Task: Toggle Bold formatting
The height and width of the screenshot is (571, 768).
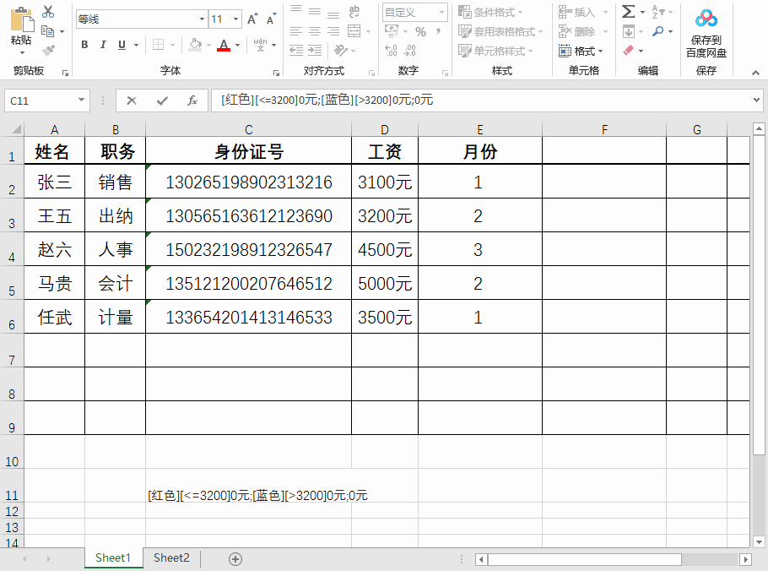Action: [x=84, y=45]
